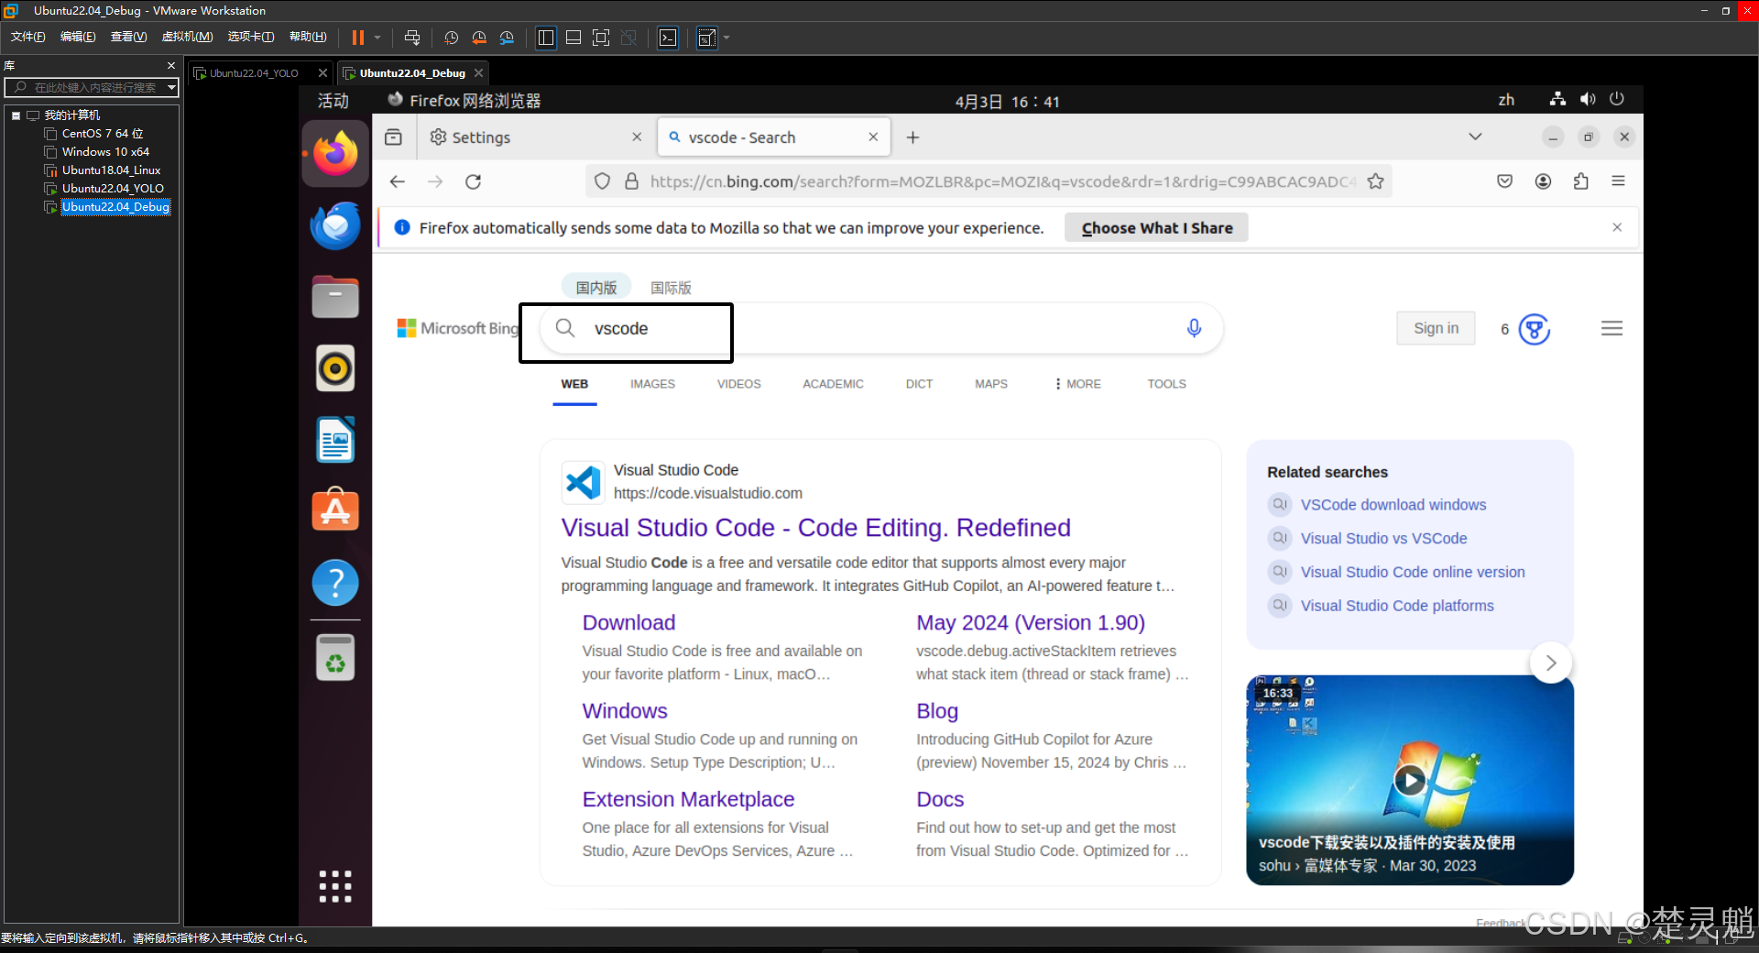This screenshot has width=1759, height=953.
Task: Launch Rhythmbox from the Ubuntu dock
Action: [335, 368]
